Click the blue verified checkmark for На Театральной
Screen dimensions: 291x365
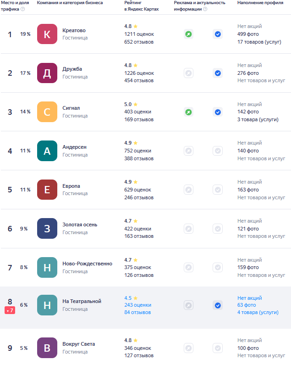click(x=218, y=305)
